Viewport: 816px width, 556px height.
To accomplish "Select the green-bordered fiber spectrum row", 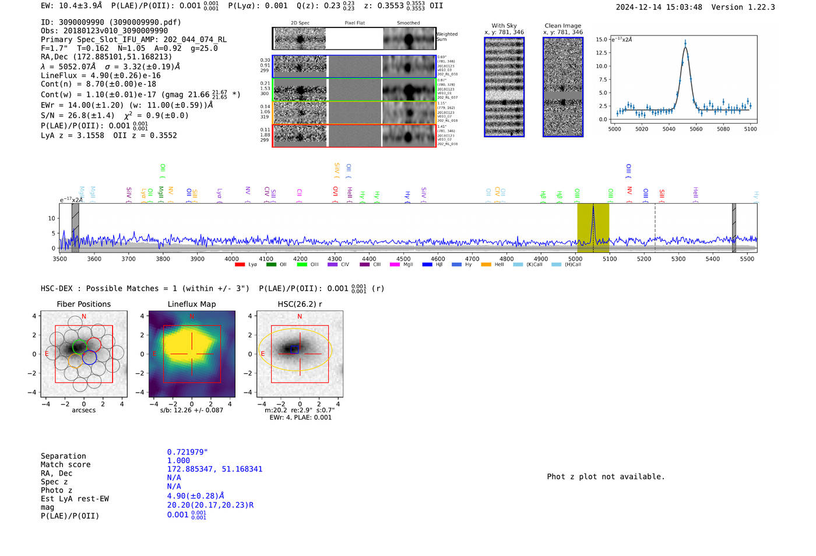I will pos(354,90).
